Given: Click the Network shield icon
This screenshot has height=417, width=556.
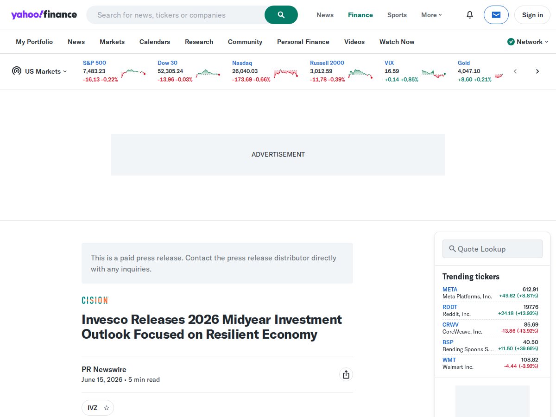Looking at the screenshot, I should pos(511,42).
